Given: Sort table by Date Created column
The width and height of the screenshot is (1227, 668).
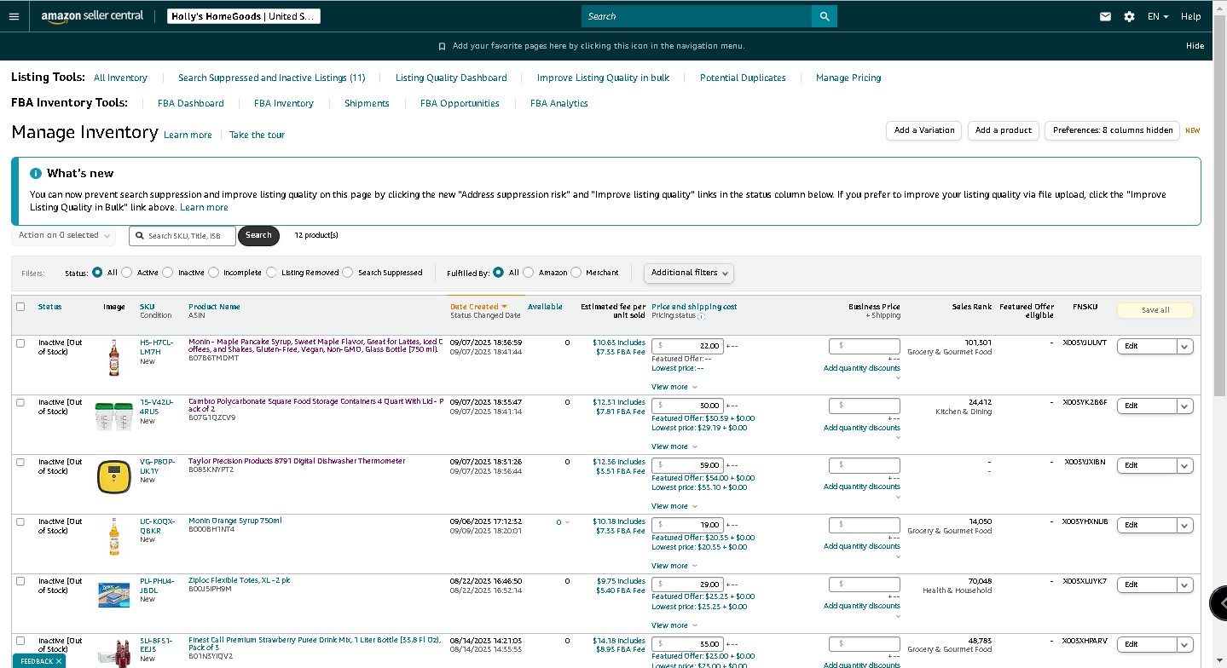Looking at the screenshot, I should click(x=478, y=307).
